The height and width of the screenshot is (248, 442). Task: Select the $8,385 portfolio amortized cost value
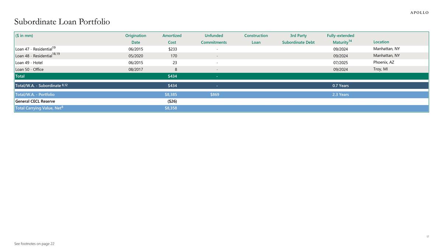171,95
